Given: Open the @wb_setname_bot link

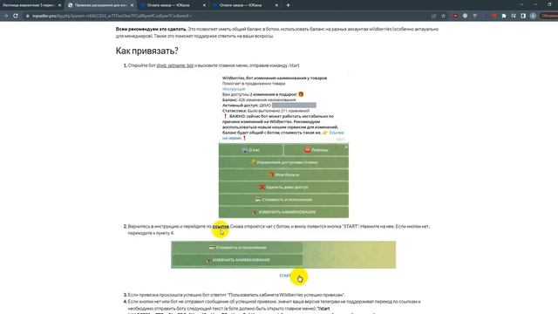Looking at the screenshot, I should [174, 65].
